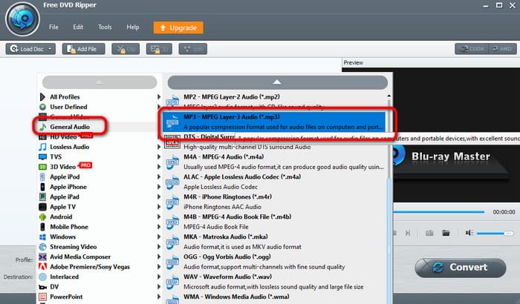
Task: Take a snapshot with camera icon
Action: pos(429,233)
